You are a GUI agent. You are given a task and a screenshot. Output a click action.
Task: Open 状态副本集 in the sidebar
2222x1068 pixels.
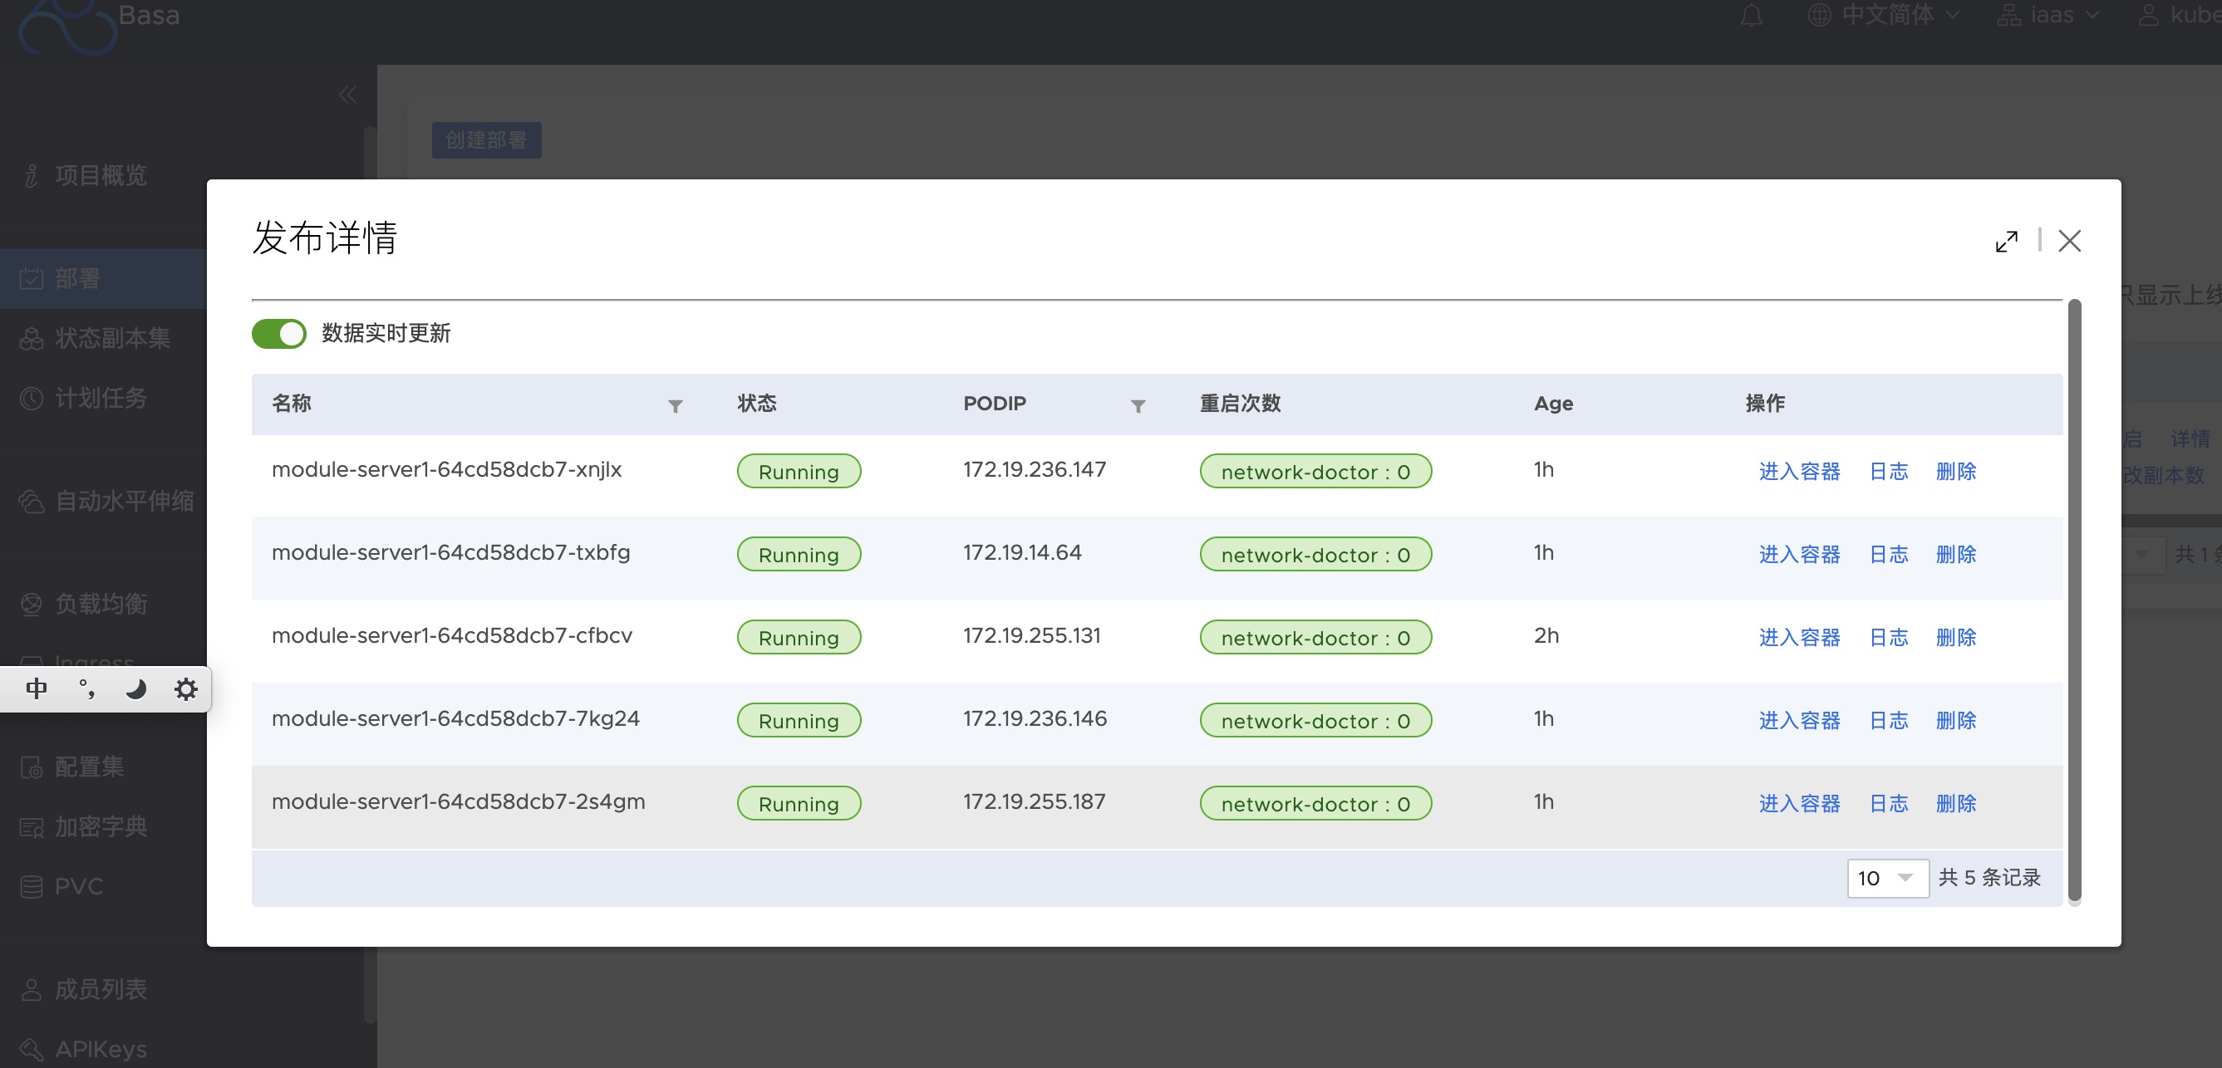pos(112,338)
